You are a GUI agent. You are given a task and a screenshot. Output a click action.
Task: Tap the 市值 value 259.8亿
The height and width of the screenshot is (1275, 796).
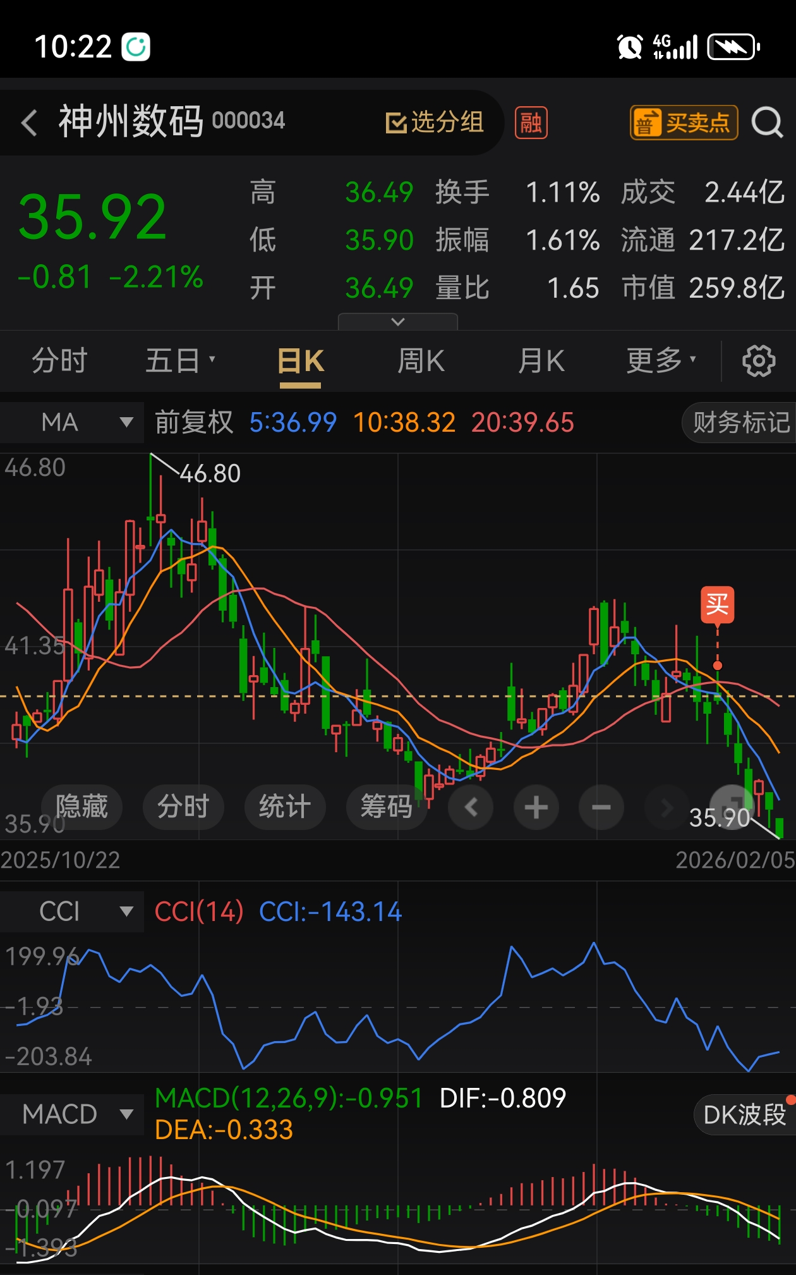(x=737, y=288)
